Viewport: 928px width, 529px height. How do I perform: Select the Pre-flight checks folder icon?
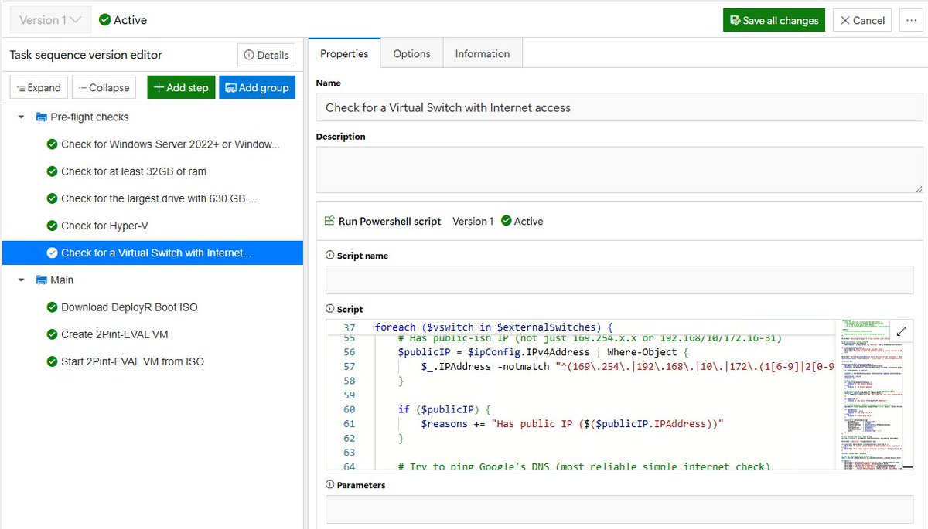tap(42, 117)
